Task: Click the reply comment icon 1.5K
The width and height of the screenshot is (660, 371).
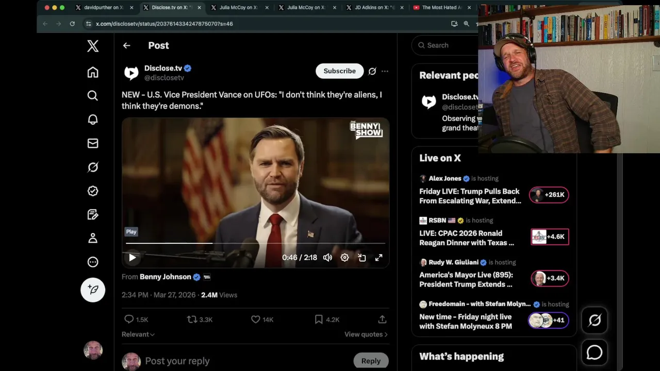Action: click(136, 319)
